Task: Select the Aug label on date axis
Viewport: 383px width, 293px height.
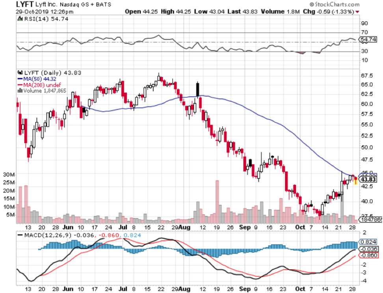Action: [x=184, y=227]
